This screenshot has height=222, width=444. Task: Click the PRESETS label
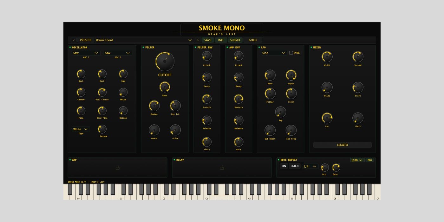pyautogui.click(x=85, y=40)
